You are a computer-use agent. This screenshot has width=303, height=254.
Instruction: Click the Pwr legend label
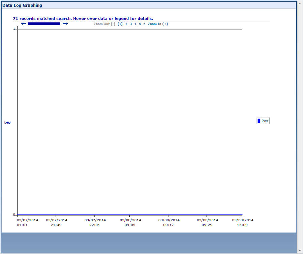click(265, 121)
